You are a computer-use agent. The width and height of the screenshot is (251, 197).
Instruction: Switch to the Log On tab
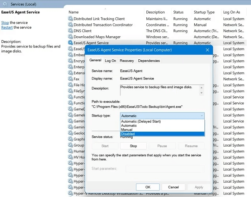pyautogui.click(x=110, y=61)
